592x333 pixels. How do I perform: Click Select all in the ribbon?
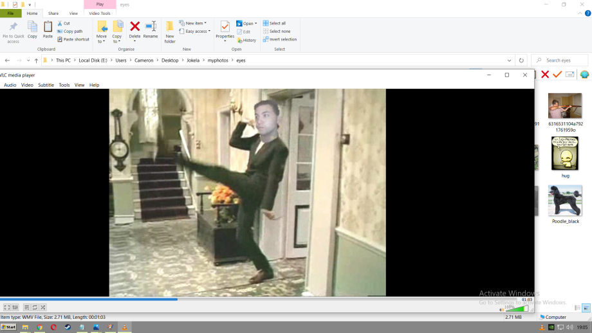275,23
